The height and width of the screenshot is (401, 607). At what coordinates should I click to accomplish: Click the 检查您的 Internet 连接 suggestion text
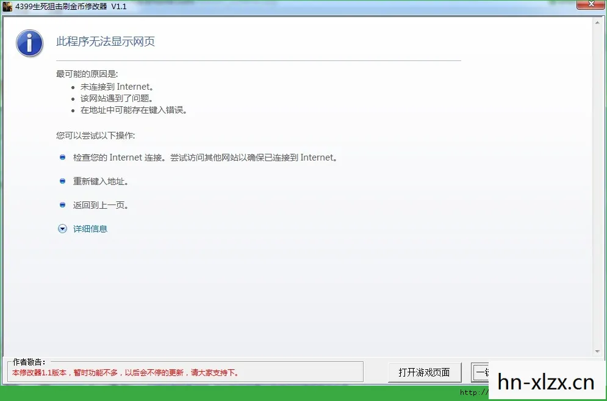205,157
